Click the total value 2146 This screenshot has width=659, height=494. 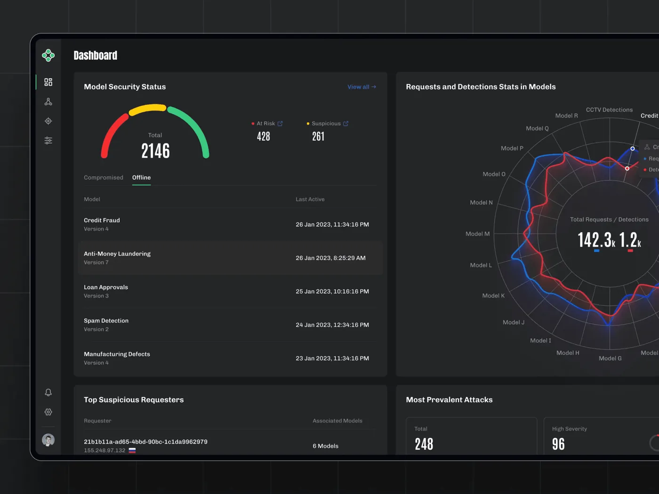pyautogui.click(x=155, y=151)
